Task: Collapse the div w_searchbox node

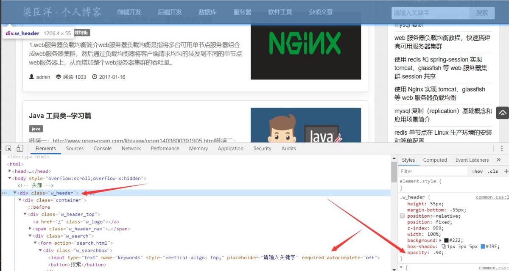Action: pos(40,250)
